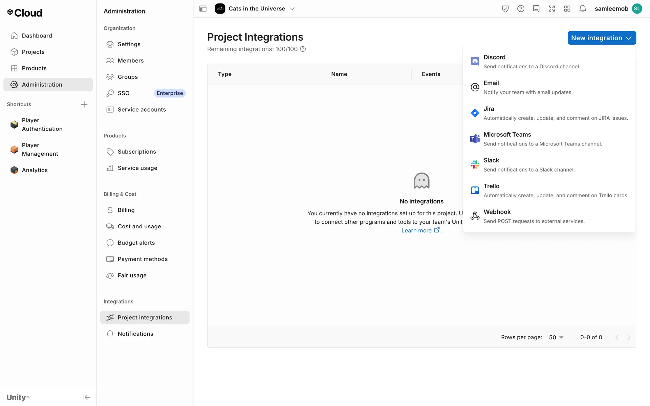The image size is (650, 406).
Task: Open Budget alerts in Billing section
Action: click(136, 243)
